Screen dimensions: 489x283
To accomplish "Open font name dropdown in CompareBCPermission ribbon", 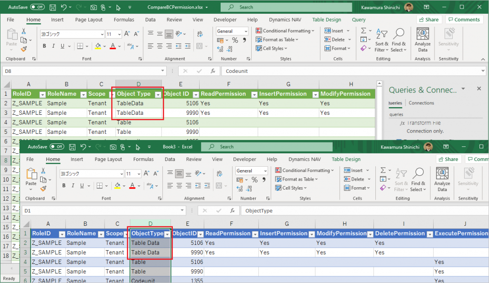I will [102, 34].
